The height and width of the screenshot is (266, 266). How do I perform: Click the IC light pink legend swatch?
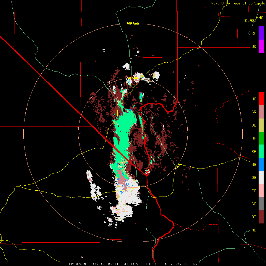tap(261, 191)
